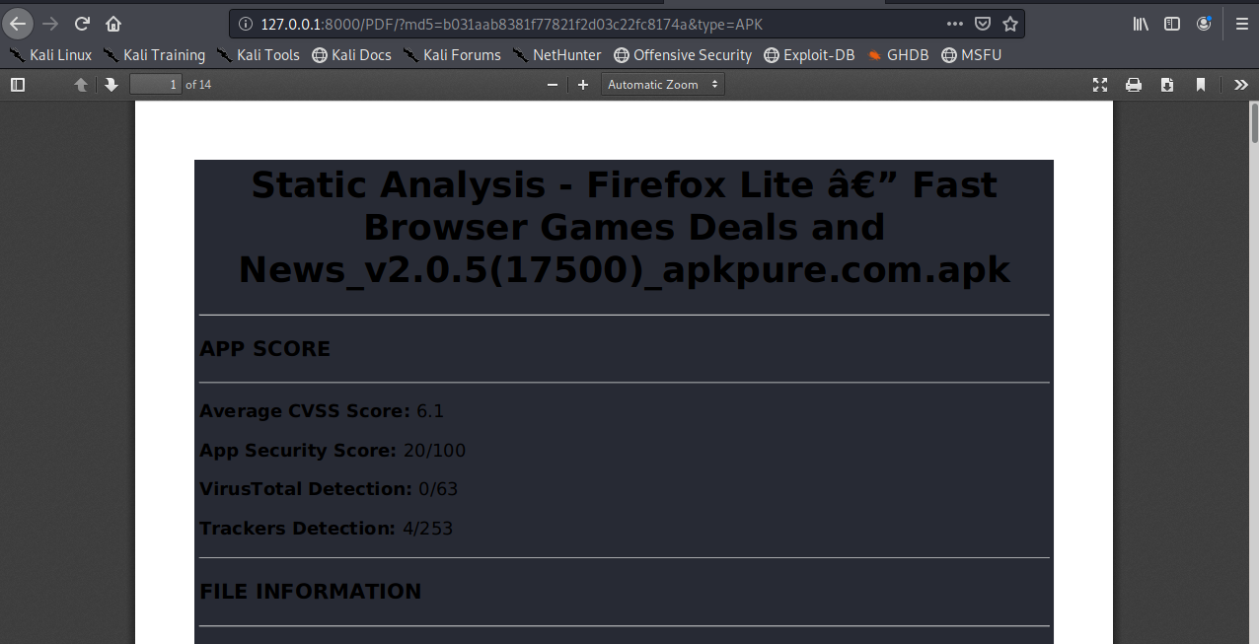Open Kali Docs bookmark

pos(351,55)
